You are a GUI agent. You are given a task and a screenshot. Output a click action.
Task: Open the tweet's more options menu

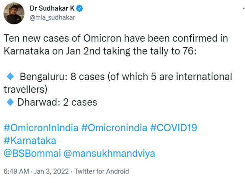[243, 8]
